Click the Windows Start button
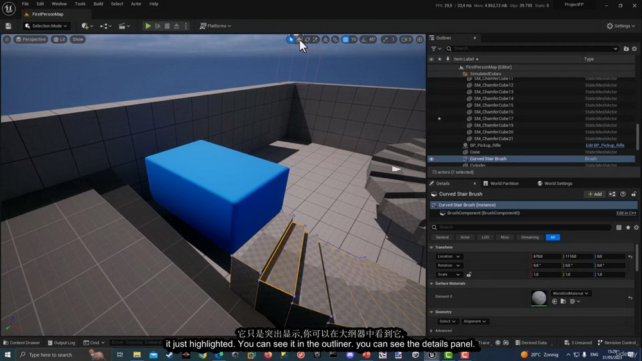The width and height of the screenshot is (642, 361). (7, 355)
